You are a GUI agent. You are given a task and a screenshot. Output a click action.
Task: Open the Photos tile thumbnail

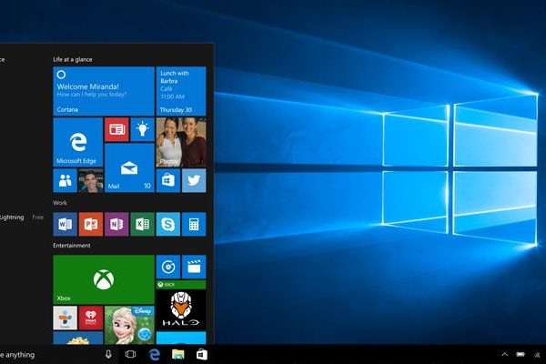(x=180, y=142)
